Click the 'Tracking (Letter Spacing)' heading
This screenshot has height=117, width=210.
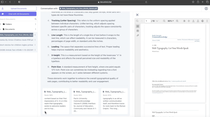(x=64, y=20)
